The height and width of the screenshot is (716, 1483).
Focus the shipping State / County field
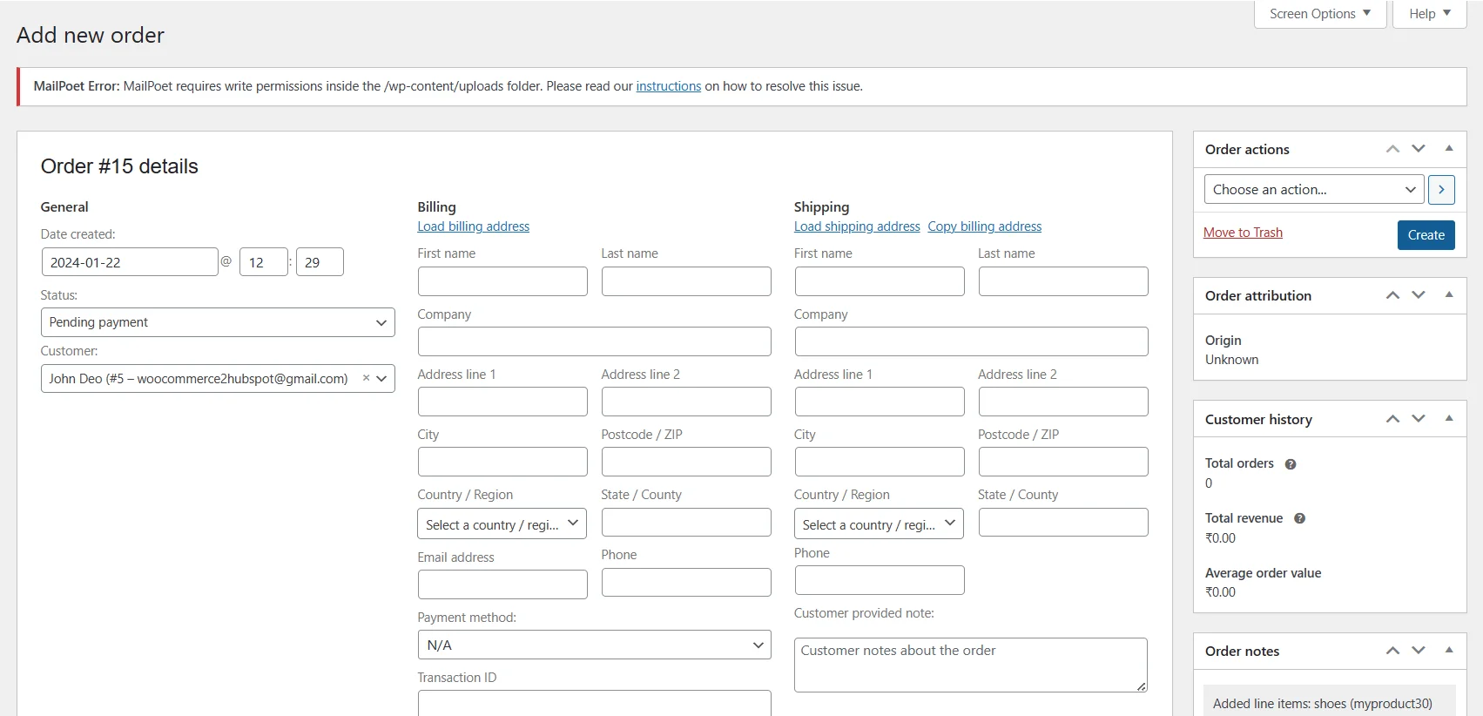1063,522
